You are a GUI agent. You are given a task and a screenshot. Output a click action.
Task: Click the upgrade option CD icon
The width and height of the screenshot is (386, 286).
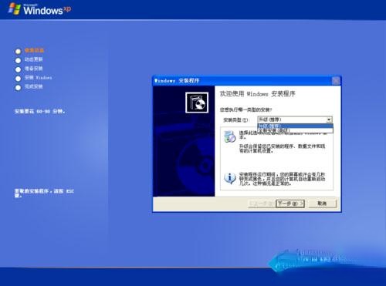pyautogui.click(x=230, y=136)
